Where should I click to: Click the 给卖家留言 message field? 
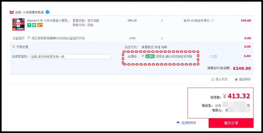[x=70, y=57]
